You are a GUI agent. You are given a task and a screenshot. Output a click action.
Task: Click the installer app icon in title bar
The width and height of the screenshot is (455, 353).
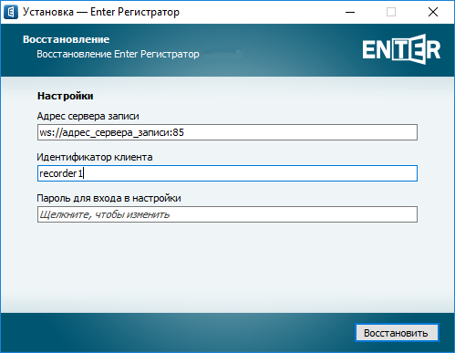(x=11, y=12)
